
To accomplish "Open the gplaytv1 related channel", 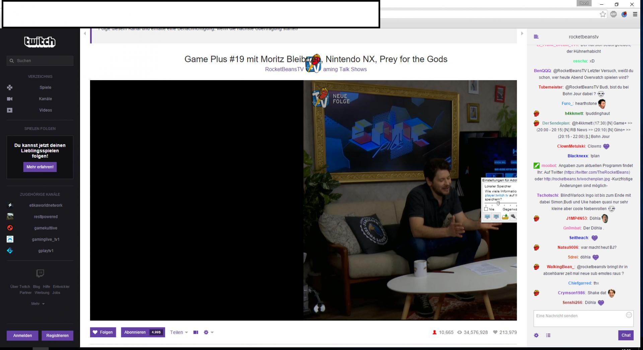I will tap(46, 251).
